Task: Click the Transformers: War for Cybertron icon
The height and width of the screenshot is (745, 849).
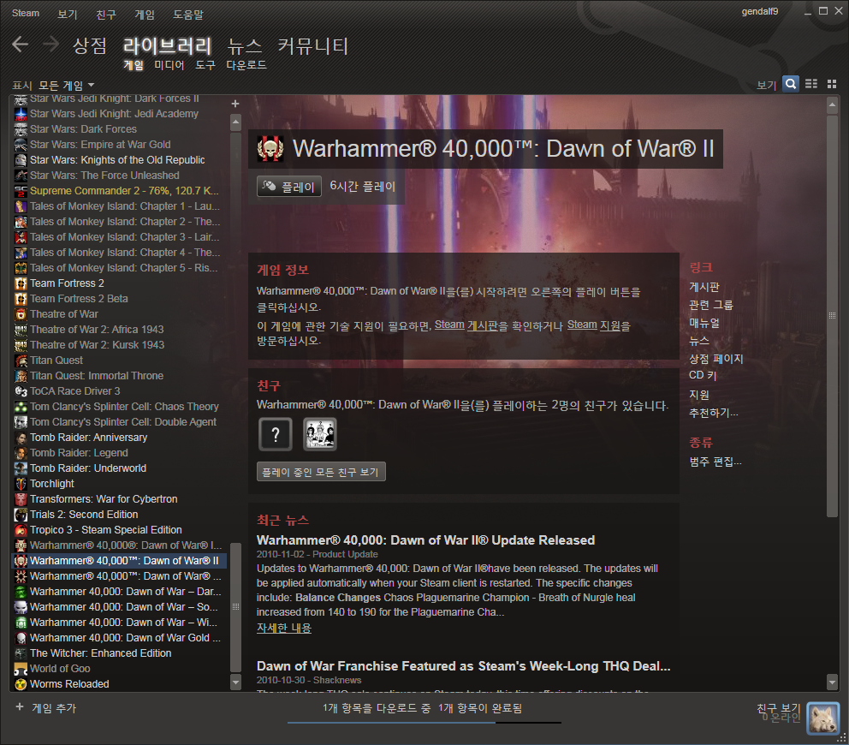Action: (21, 499)
